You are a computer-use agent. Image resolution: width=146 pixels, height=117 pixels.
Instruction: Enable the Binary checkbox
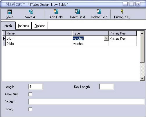click(x=30, y=109)
